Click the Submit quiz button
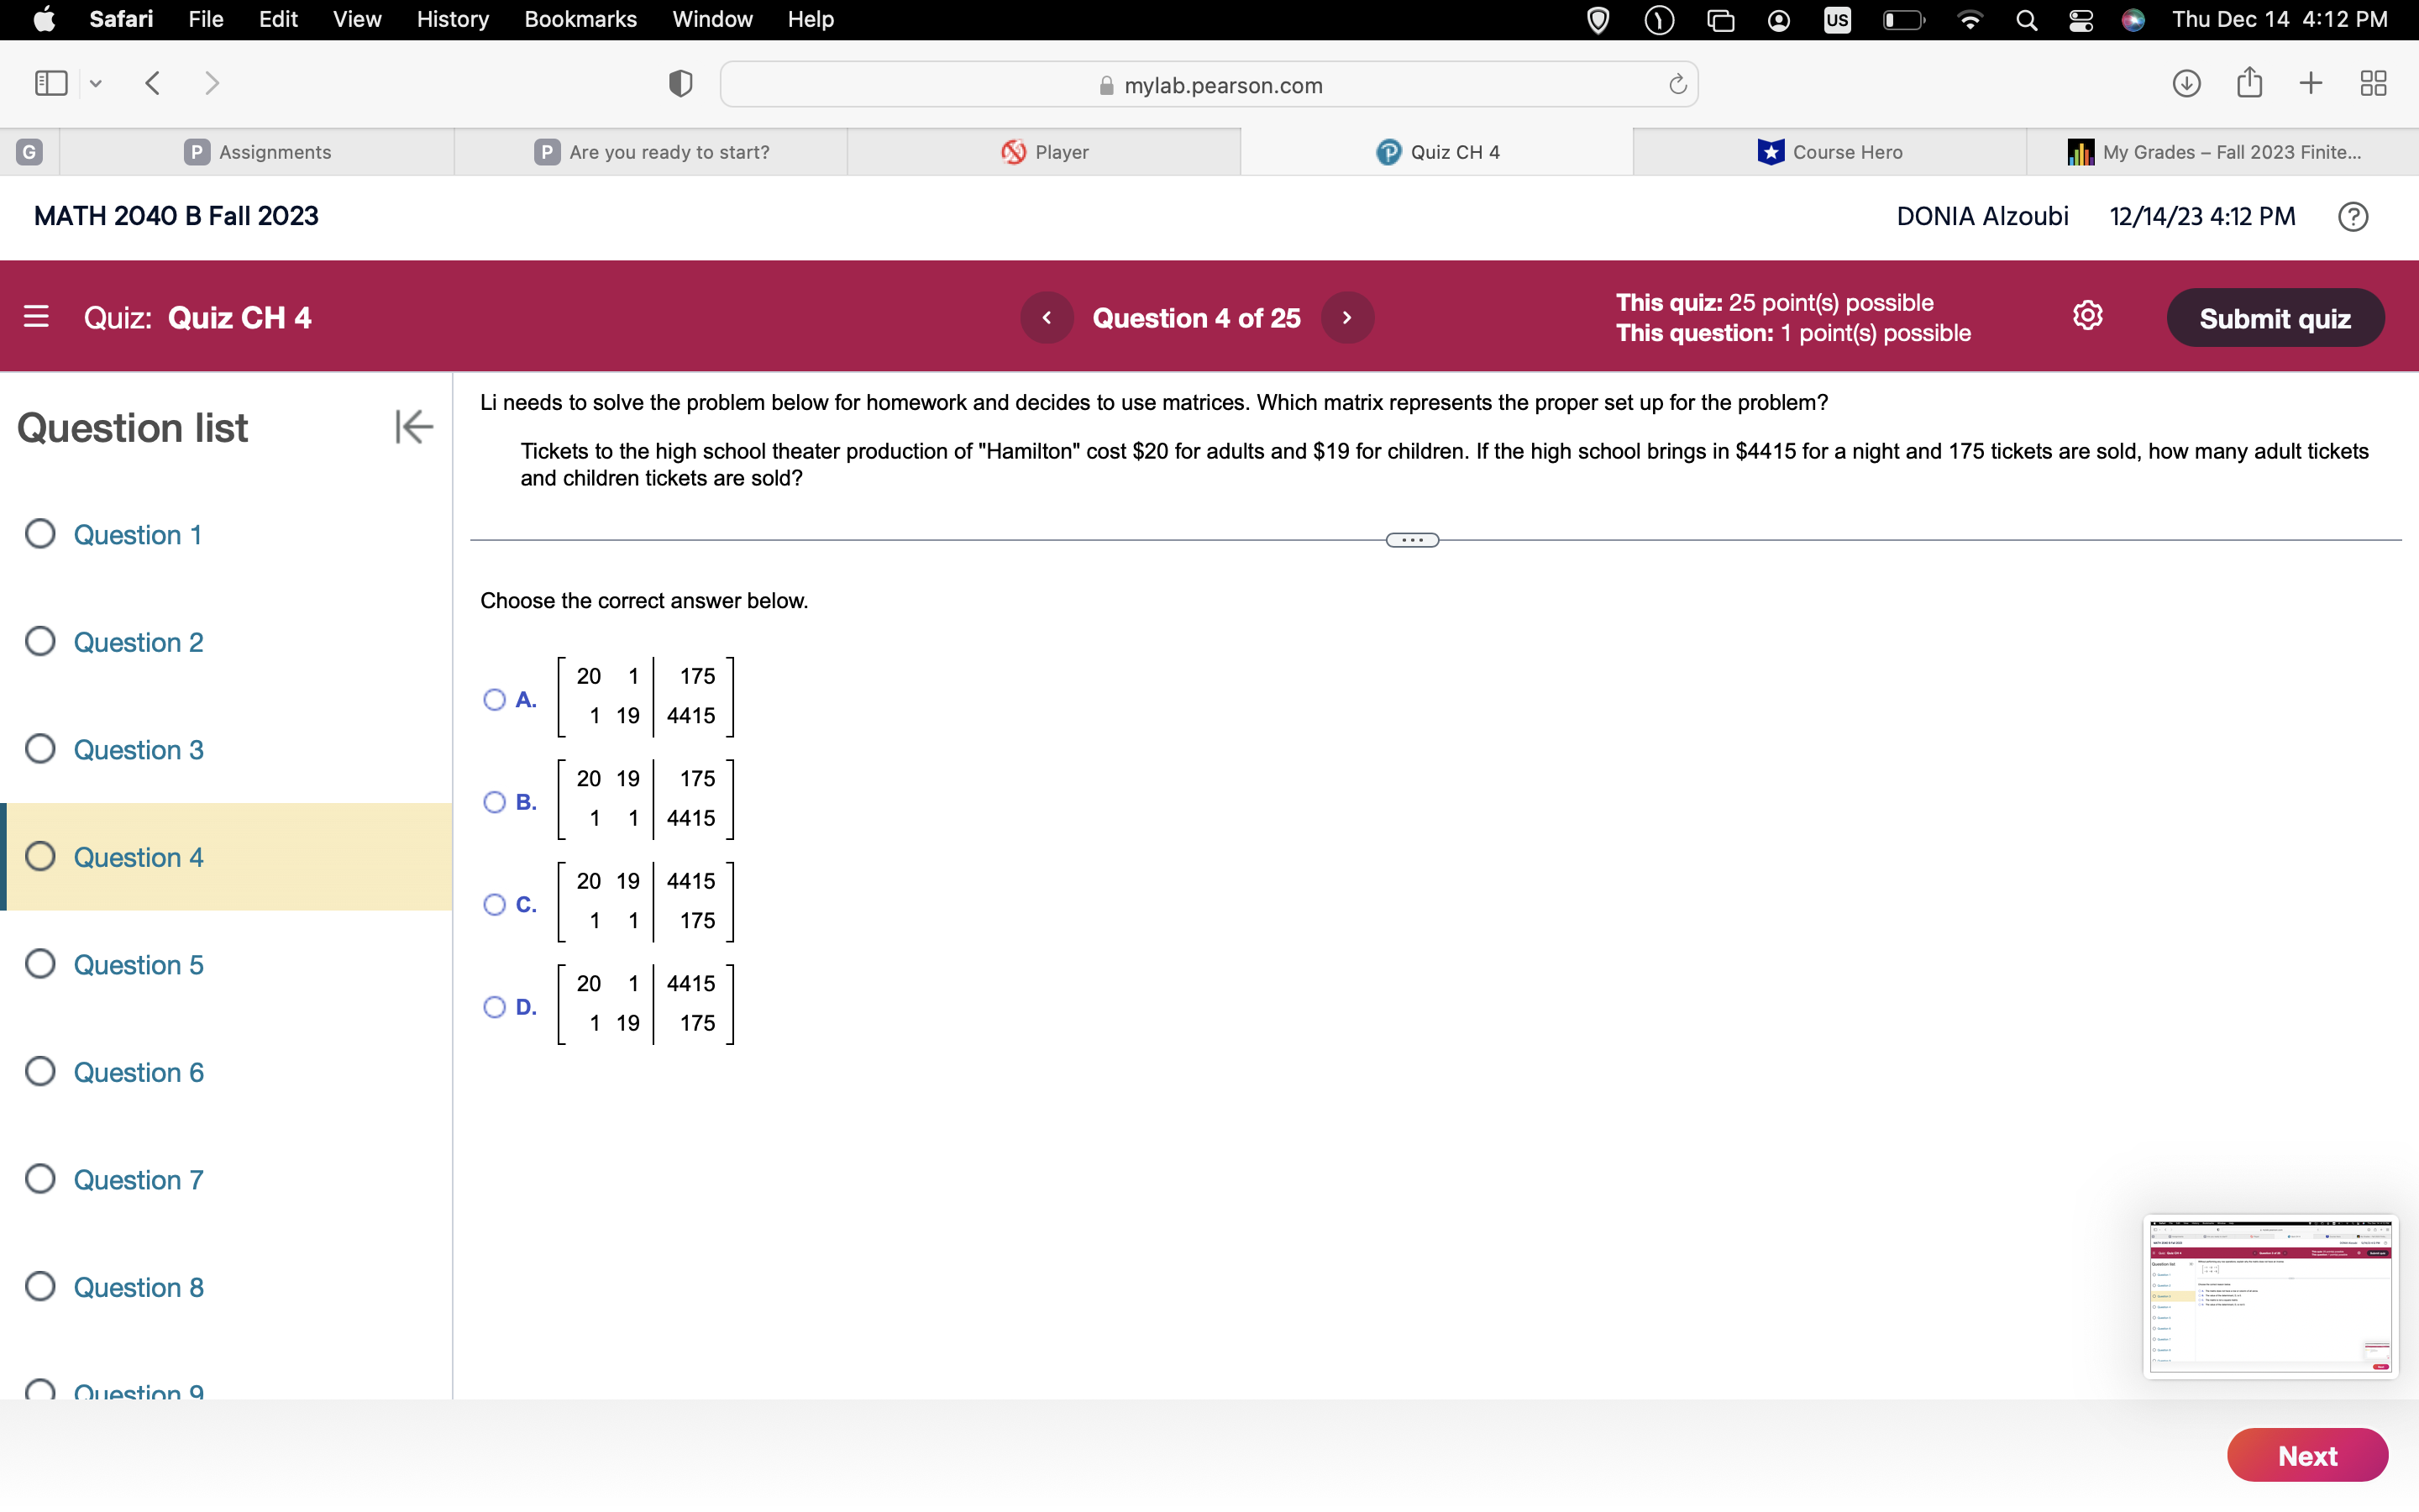This screenshot has height=1512, width=2419. (x=2273, y=317)
